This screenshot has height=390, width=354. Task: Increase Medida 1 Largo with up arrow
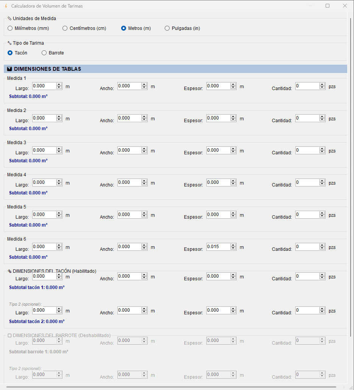pyautogui.click(x=59, y=84)
